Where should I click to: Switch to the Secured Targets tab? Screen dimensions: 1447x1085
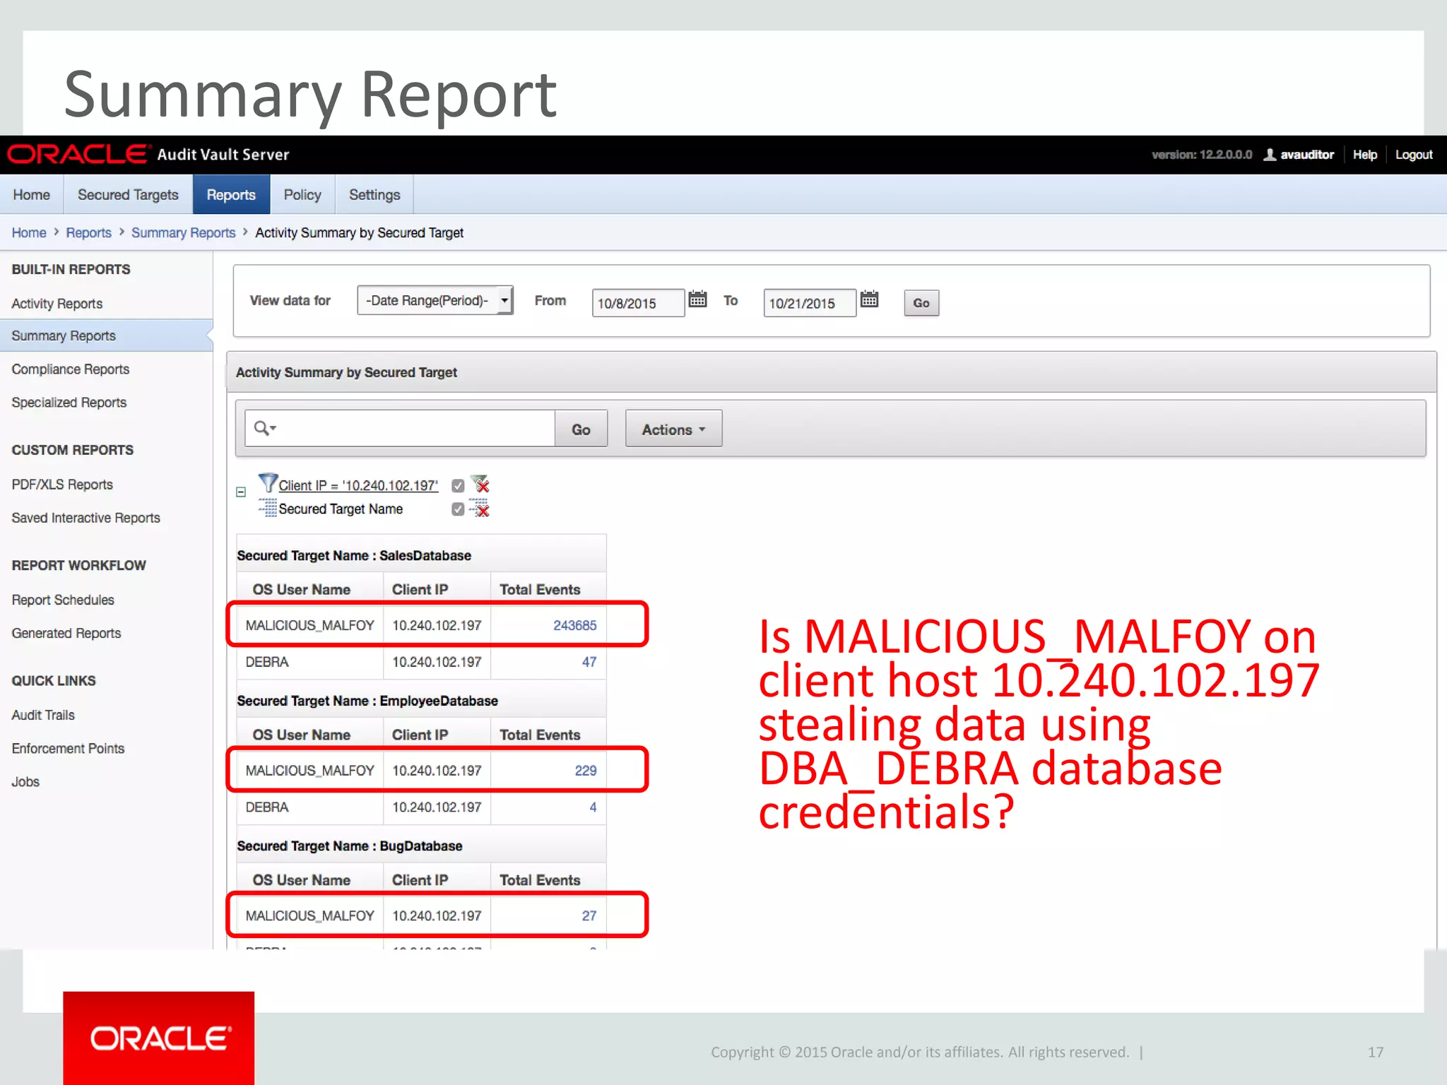coord(128,194)
